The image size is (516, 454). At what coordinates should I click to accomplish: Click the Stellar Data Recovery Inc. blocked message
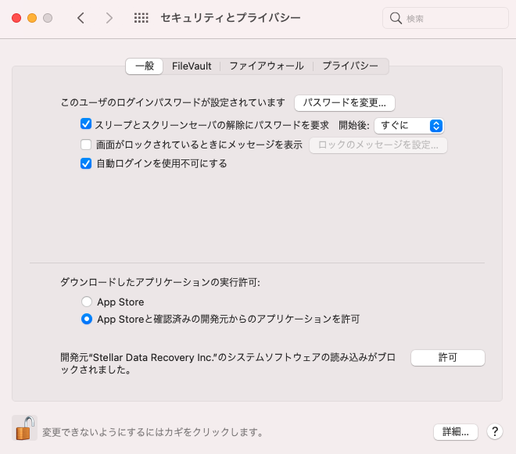pos(228,363)
